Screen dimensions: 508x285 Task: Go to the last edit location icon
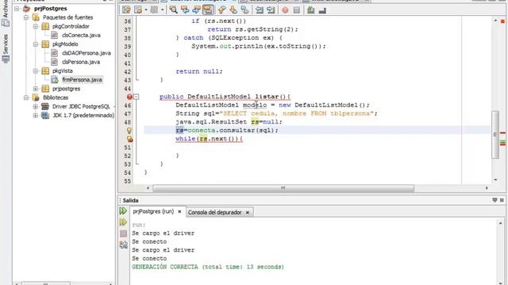coord(126,10)
